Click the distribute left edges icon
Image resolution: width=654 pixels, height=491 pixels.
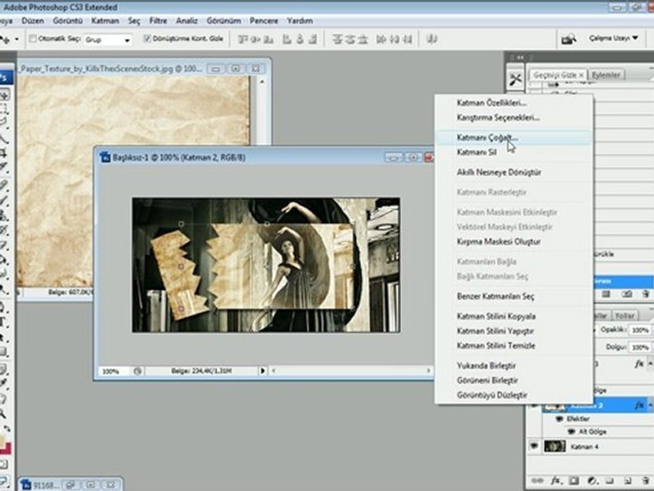(x=381, y=40)
